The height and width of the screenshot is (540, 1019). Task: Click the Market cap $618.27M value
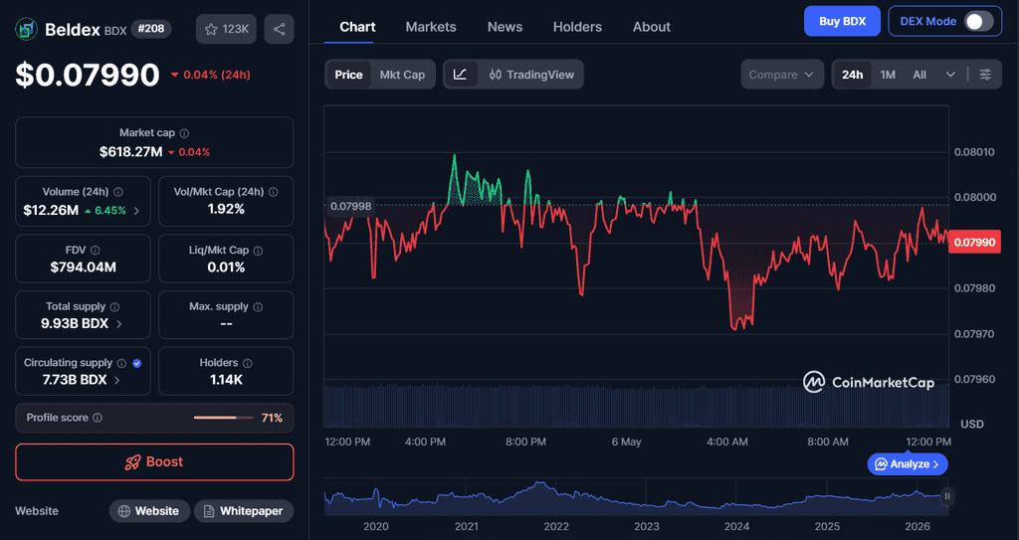[x=131, y=152]
